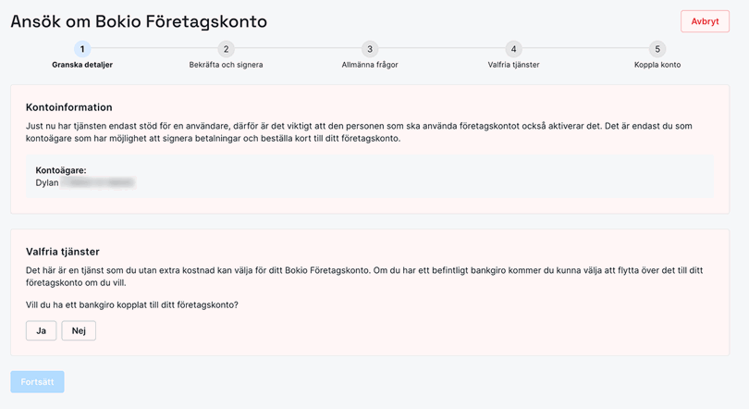The image size is (749, 409).
Task: Click the Fortsätt button
Action: pyautogui.click(x=37, y=382)
